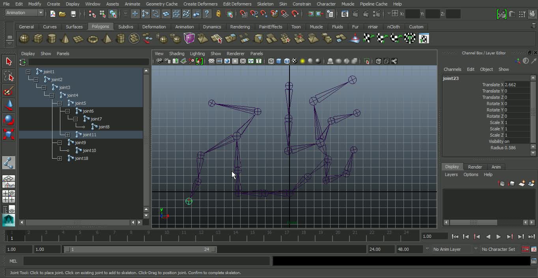Screen dimensions: 538x278
Task: Click the range slider bar
Action: (x=140, y=249)
